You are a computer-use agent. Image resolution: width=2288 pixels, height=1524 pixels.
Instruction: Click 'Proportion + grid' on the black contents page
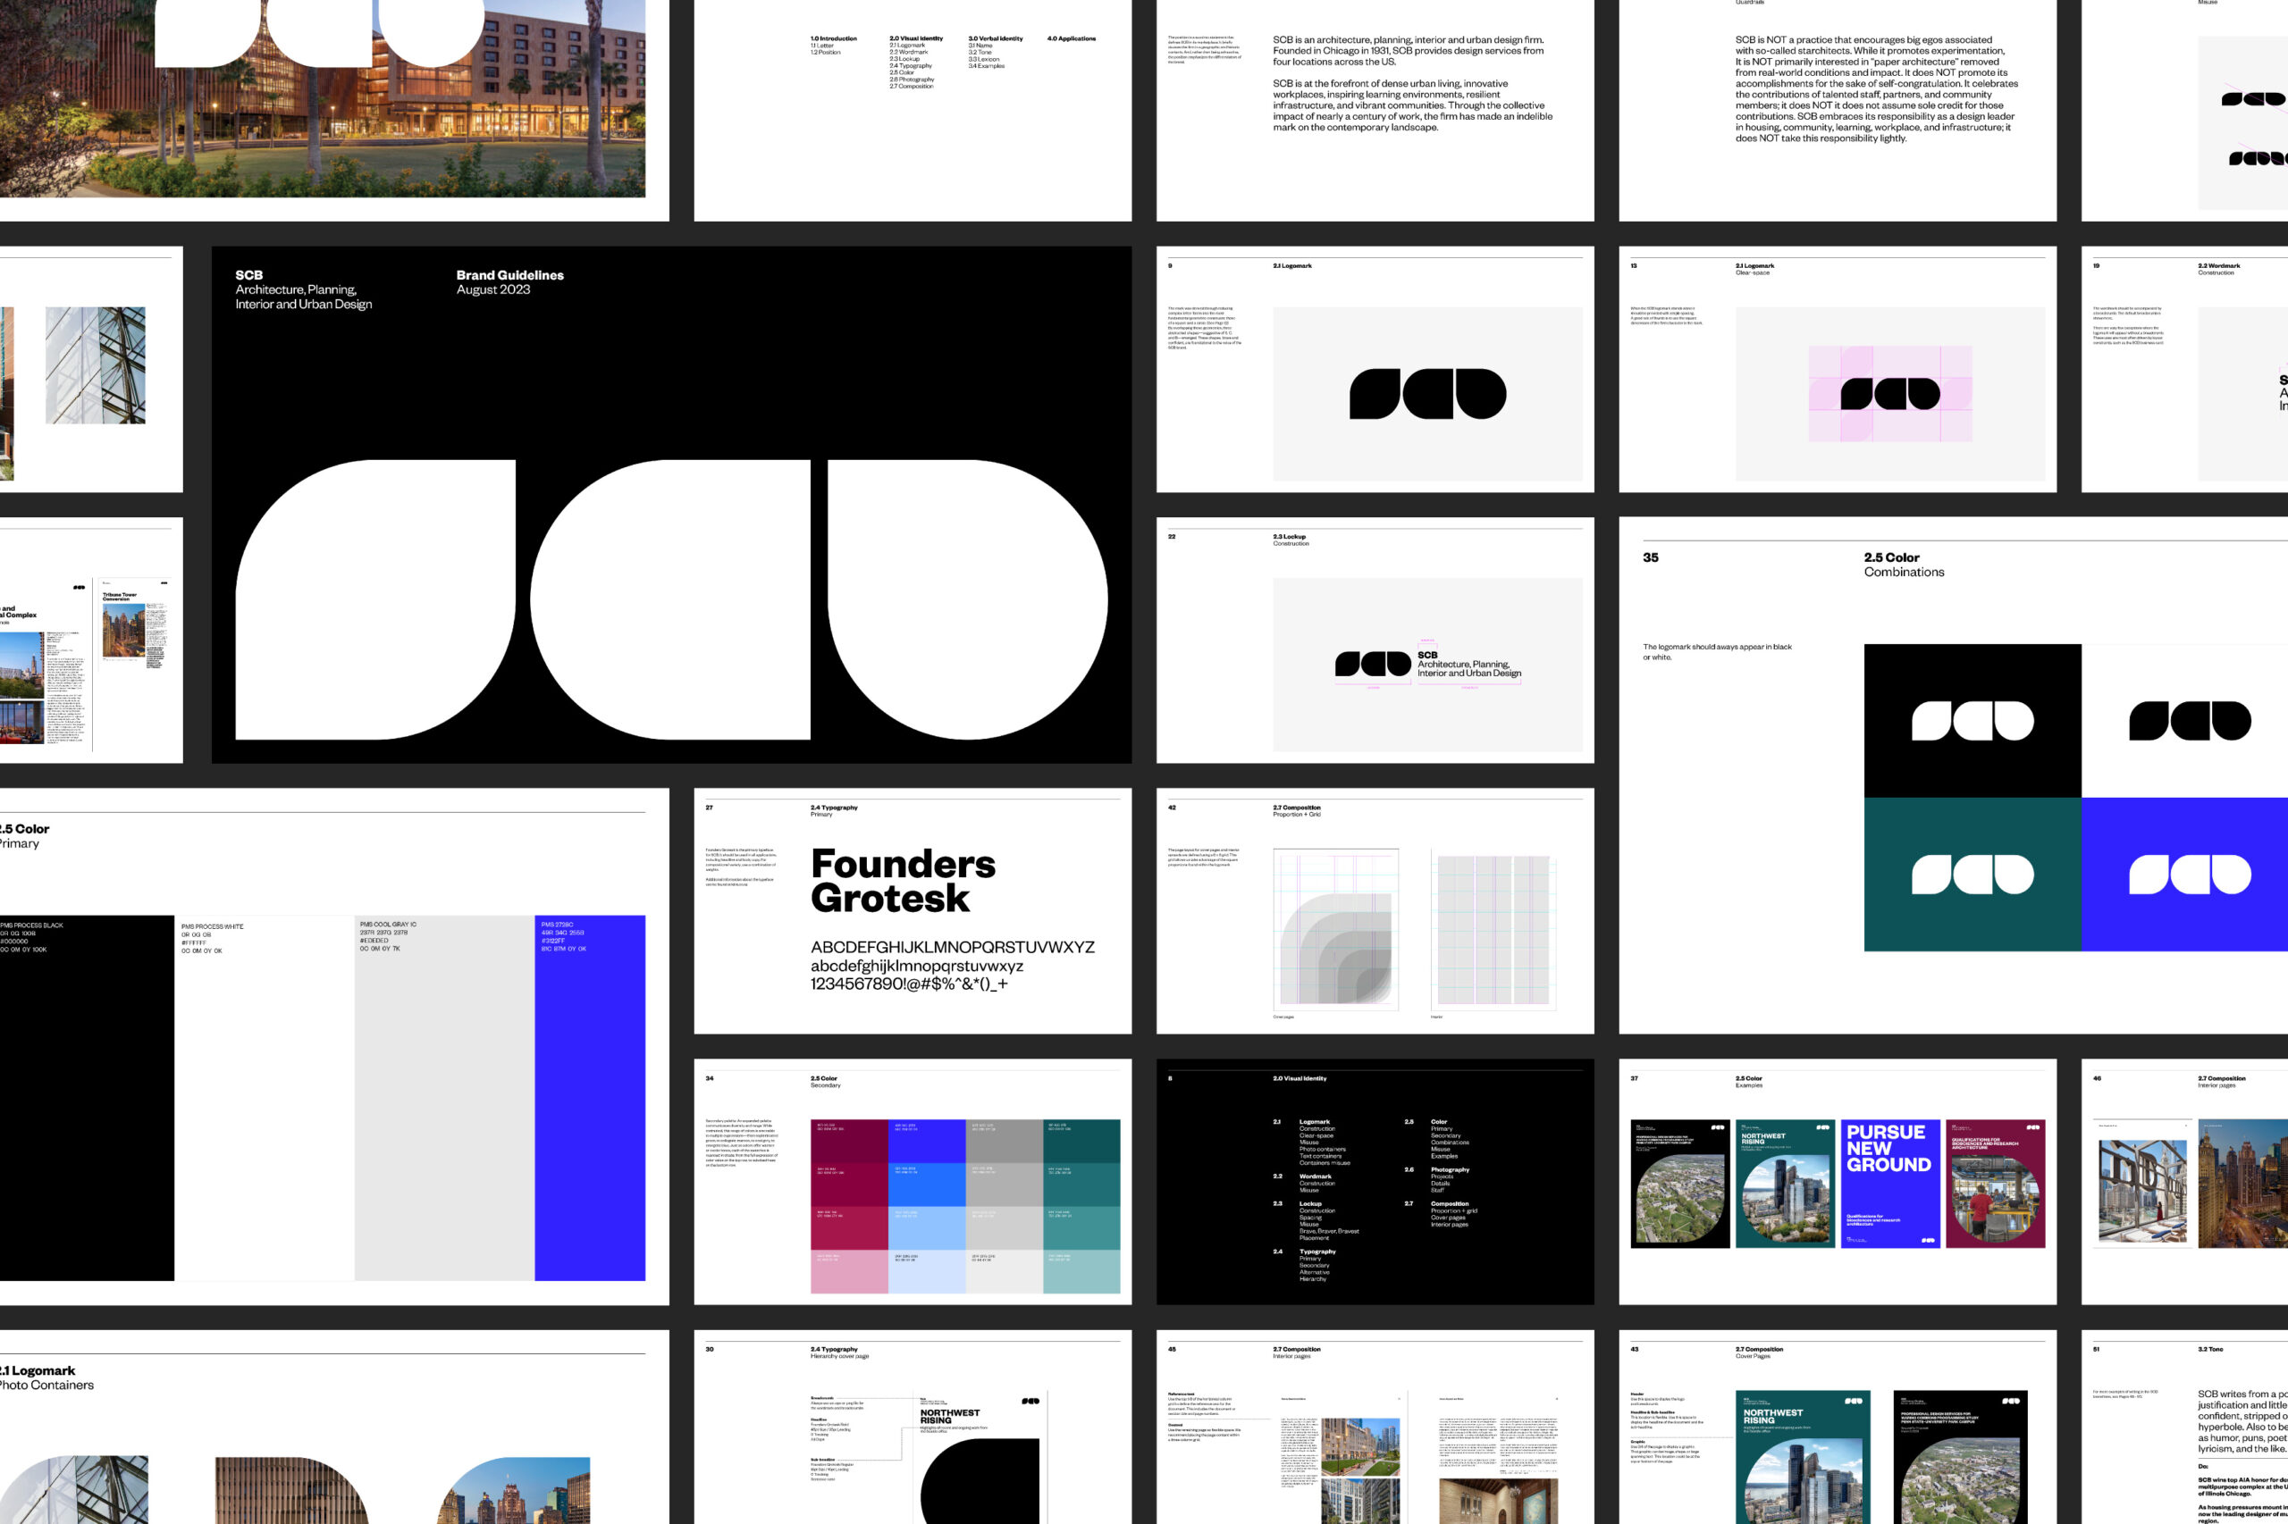click(1454, 1210)
